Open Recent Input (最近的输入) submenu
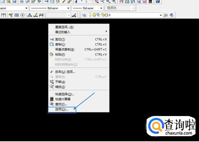This screenshot has height=142, width=199. [x=63, y=32]
